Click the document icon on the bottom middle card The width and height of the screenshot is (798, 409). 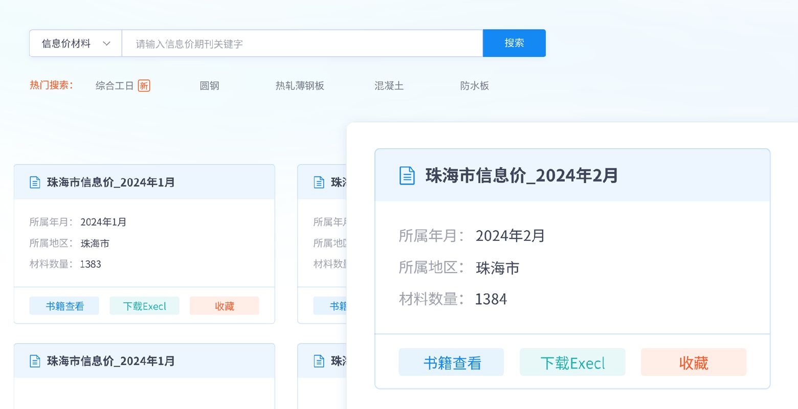(x=319, y=361)
